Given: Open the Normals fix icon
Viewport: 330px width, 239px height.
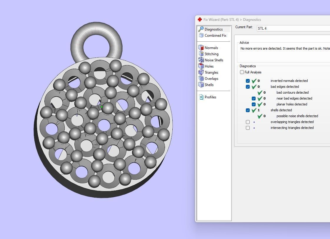Looking at the screenshot, I should click(x=201, y=48).
